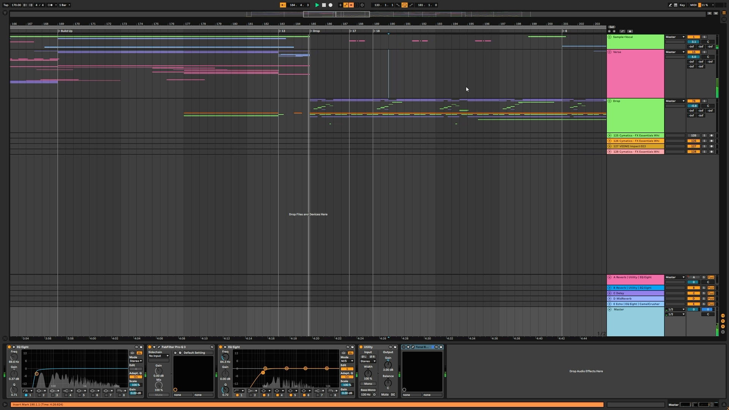Viewport: 729px width, 410px height.
Task: Adjust Utility Width knob
Action: (368, 373)
